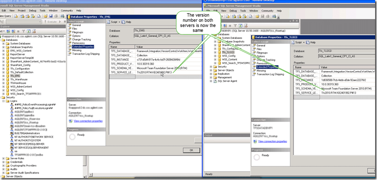Open toolbar overflow arrow in right SSMS toolbar
The width and height of the screenshot is (377, 180).
(279, 17)
